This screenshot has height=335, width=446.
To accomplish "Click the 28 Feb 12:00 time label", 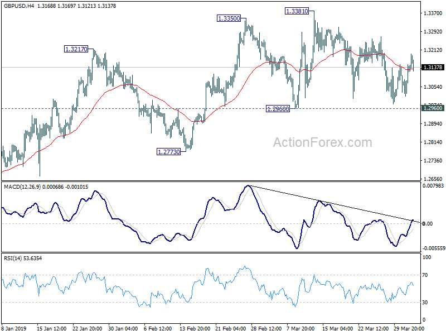I will pos(266,328).
